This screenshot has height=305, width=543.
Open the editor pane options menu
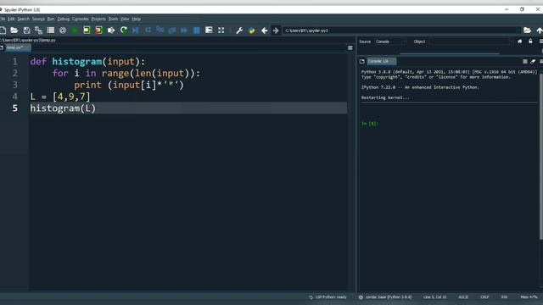pos(350,47)
